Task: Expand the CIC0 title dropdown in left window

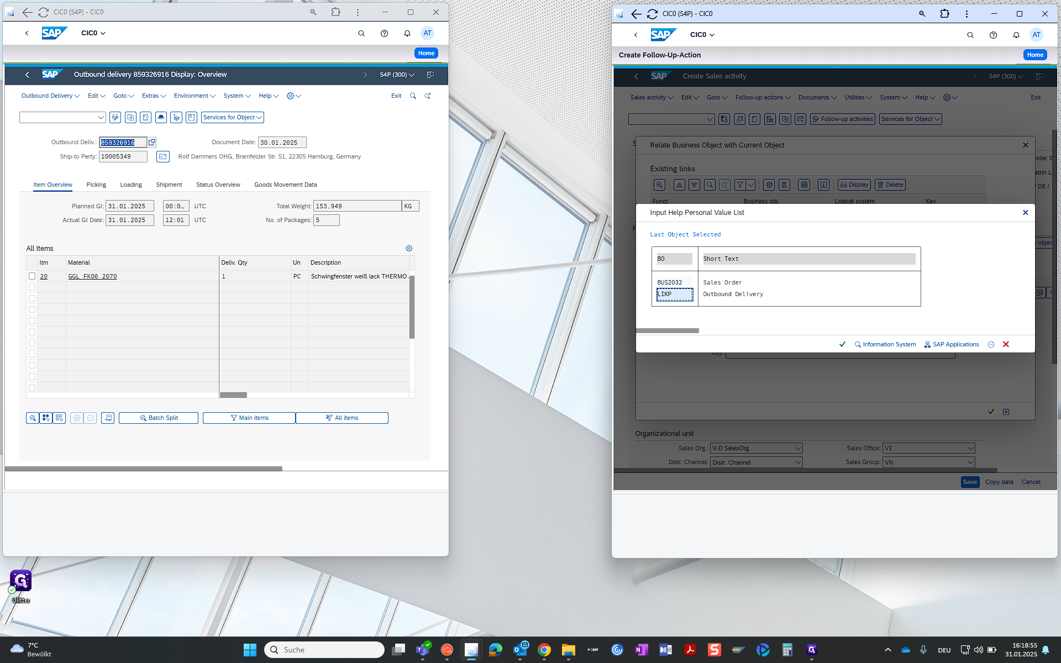Action: click(93, 33)
